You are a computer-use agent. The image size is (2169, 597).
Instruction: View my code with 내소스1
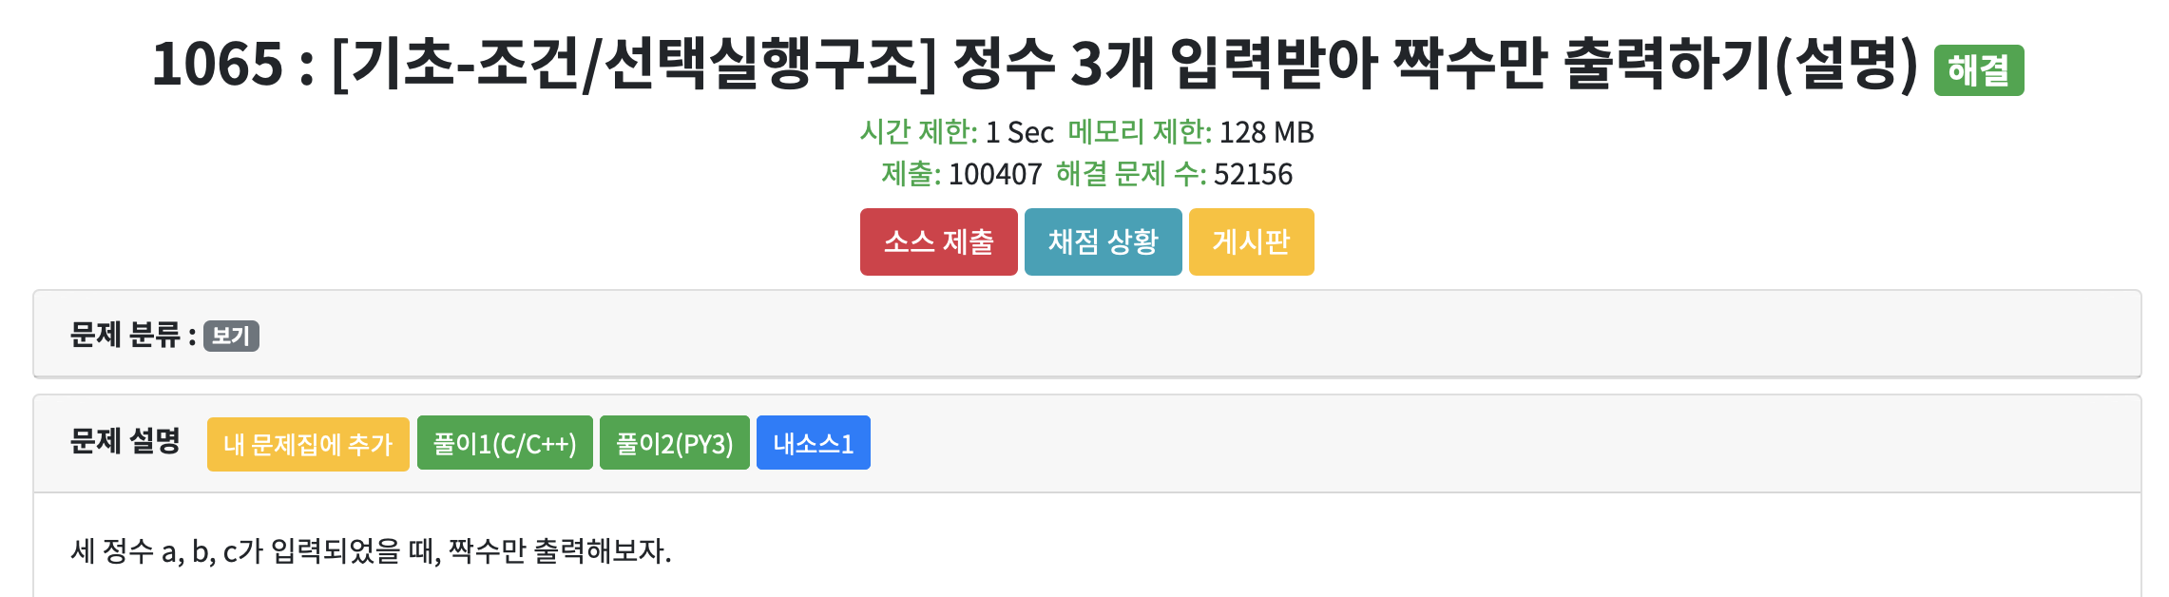814,443
